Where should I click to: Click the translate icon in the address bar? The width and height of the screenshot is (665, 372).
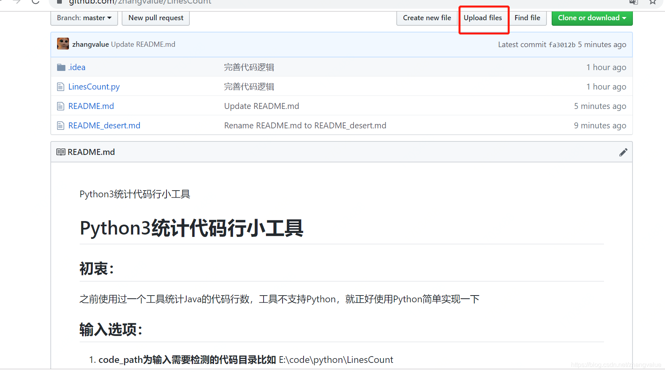click(x=633, y=2)
